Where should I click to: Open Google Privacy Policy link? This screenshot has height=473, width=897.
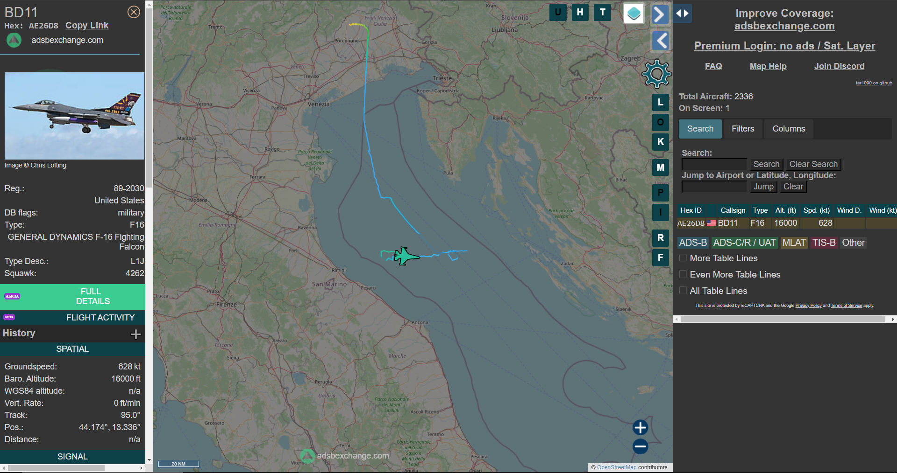808,306
